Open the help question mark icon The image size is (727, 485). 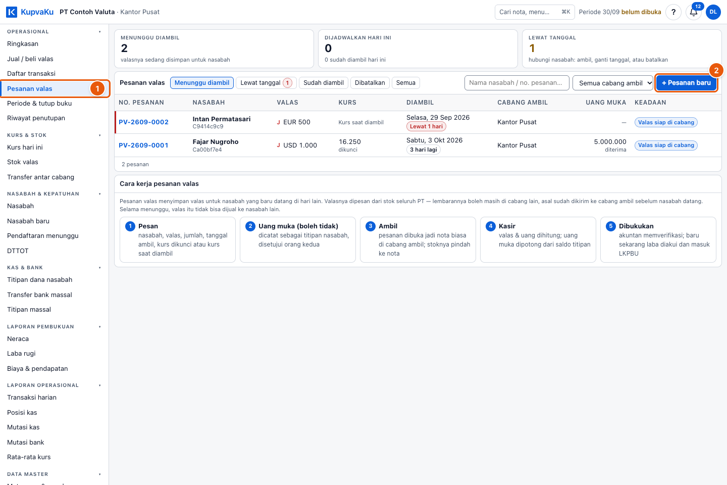(673, 12)
